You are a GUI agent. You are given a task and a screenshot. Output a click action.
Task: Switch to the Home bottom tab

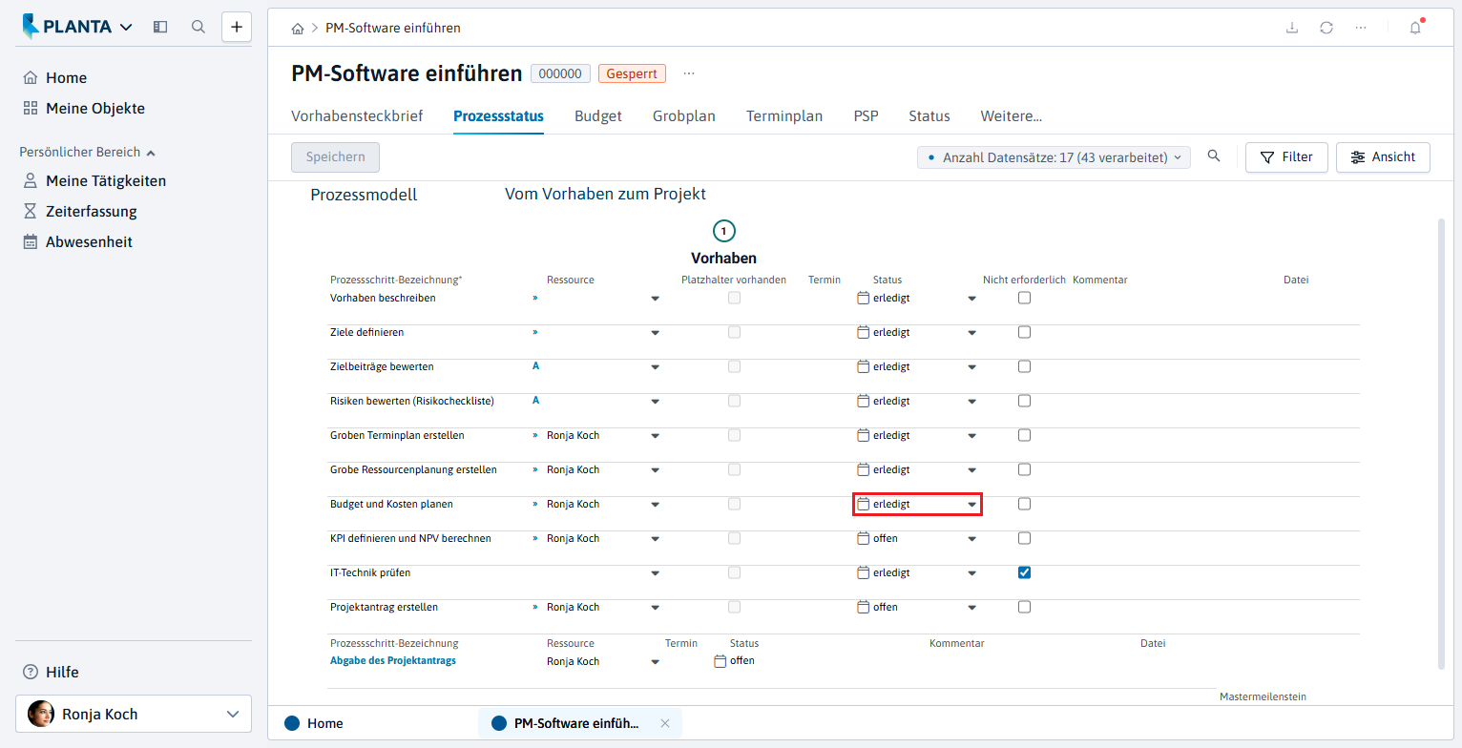click(314, 723)
